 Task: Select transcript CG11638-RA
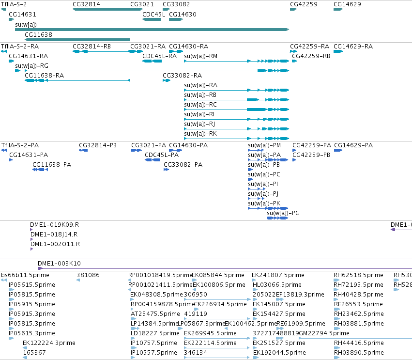click(x=77, y=80)
